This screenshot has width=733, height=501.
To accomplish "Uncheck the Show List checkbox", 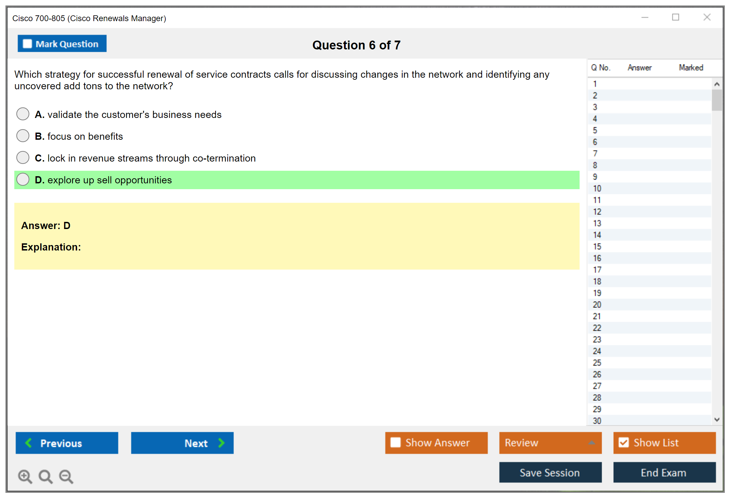I will (x=624, y=442).
